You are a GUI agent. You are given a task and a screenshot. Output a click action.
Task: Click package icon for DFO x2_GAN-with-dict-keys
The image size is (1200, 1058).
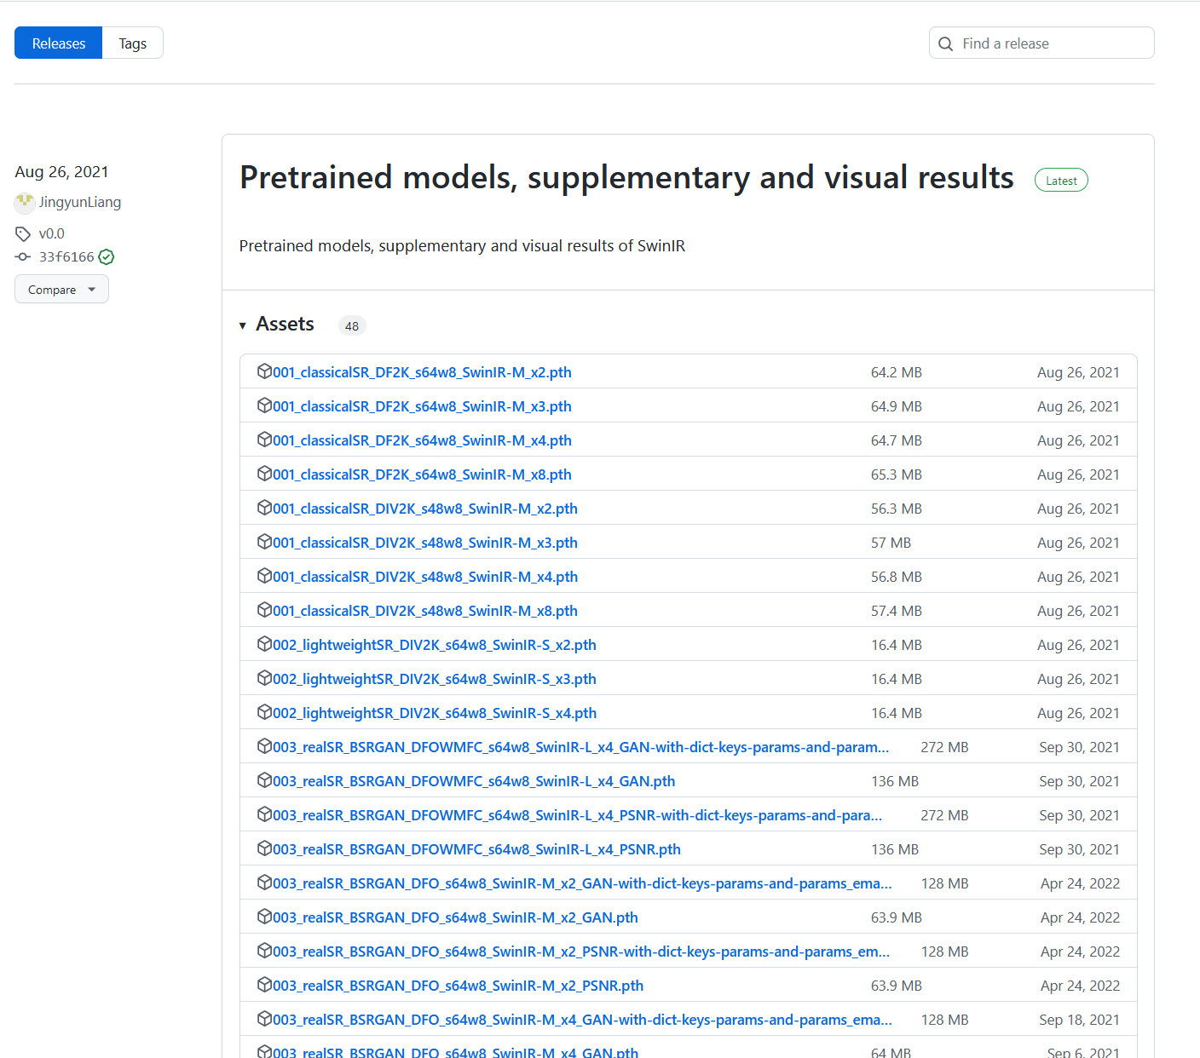pyautogui.click(x=264, y=882)
